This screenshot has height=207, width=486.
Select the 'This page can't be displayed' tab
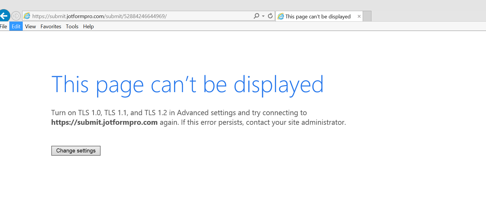(x=318, y=17)
